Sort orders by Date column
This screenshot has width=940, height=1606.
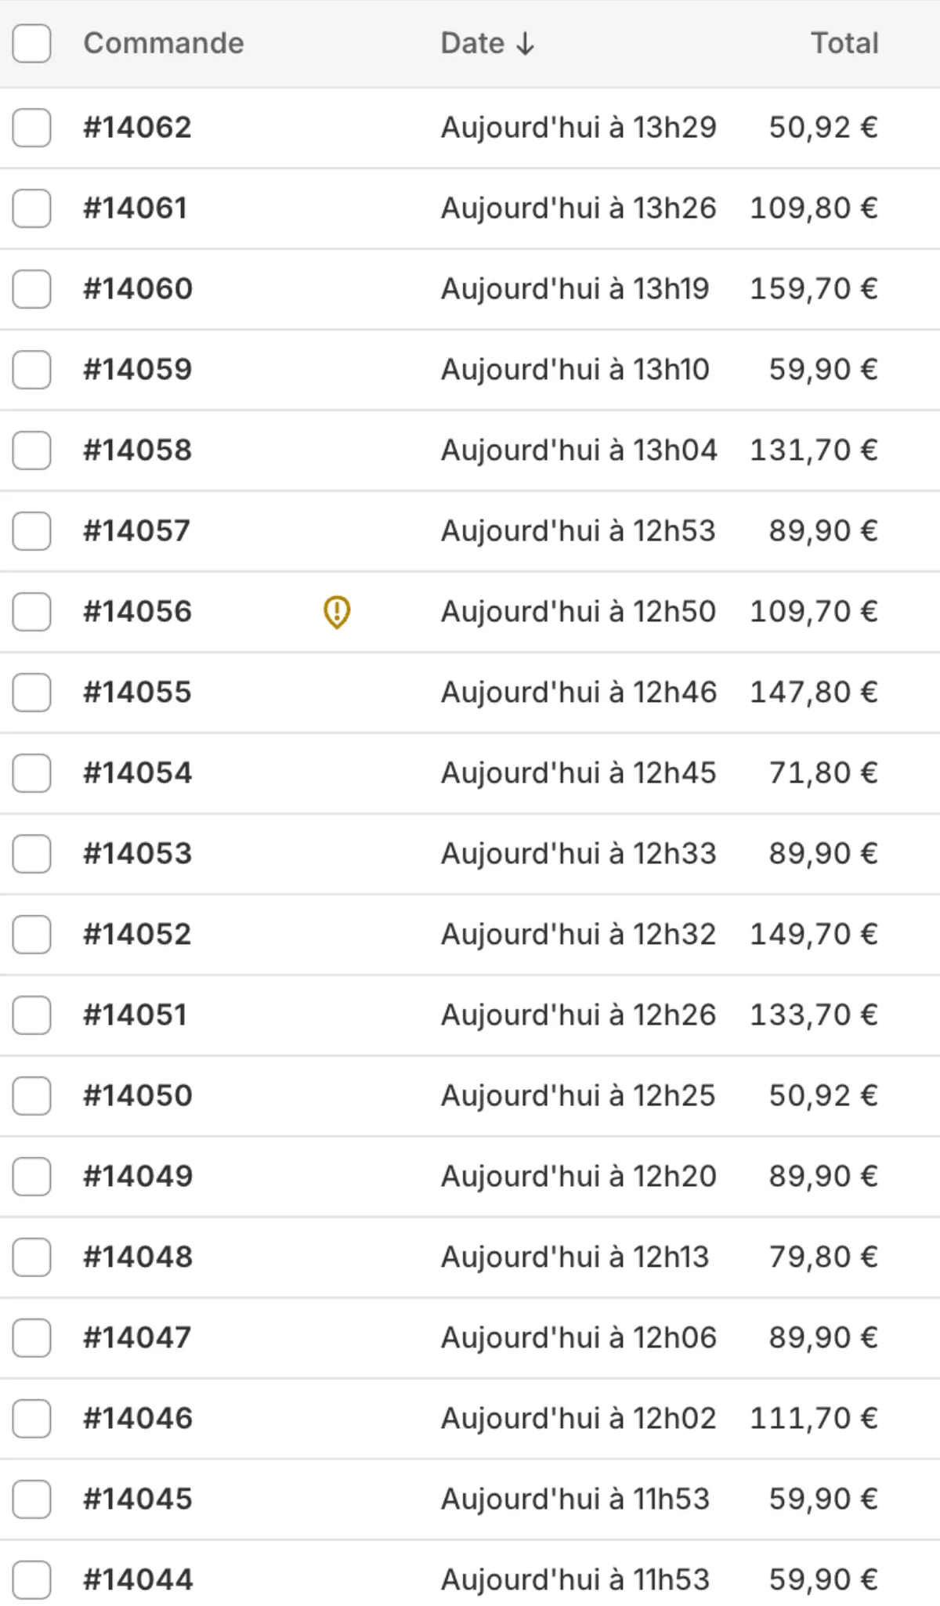point(473,43)
